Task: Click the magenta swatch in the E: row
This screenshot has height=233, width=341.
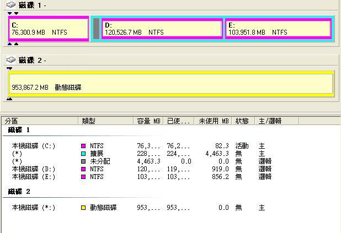Action: [83, 177]
